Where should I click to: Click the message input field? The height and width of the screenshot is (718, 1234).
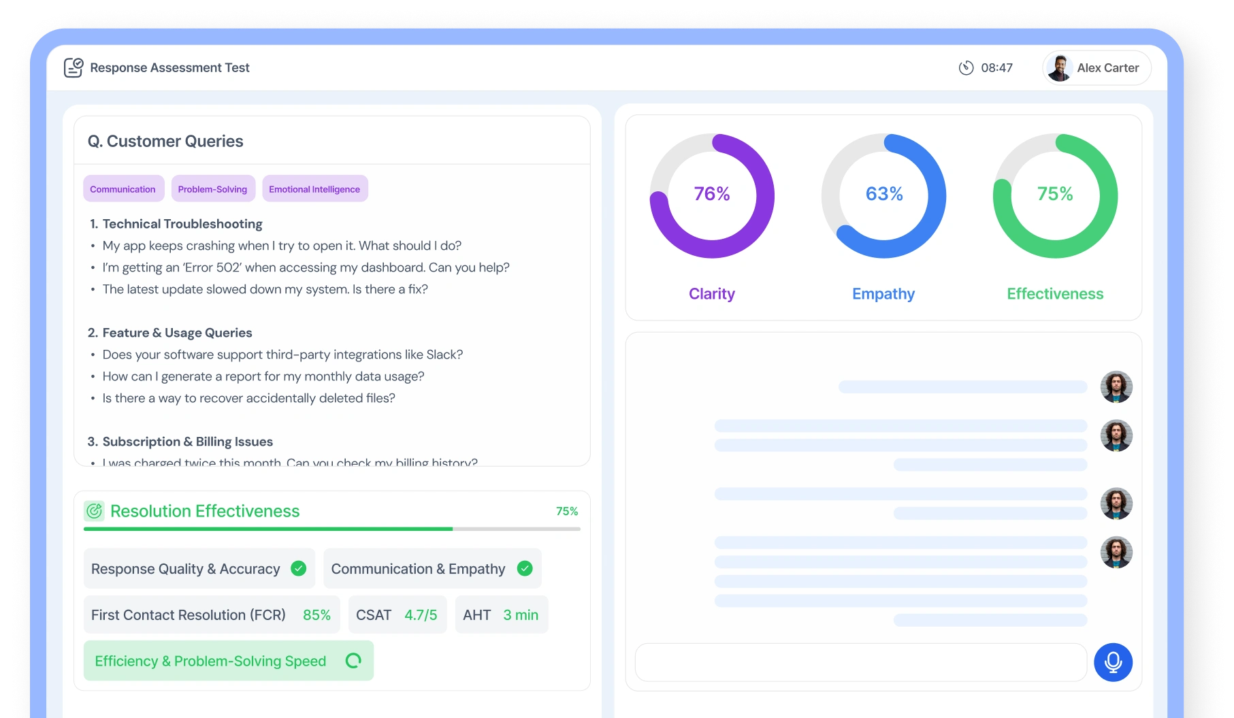[860, 662]
